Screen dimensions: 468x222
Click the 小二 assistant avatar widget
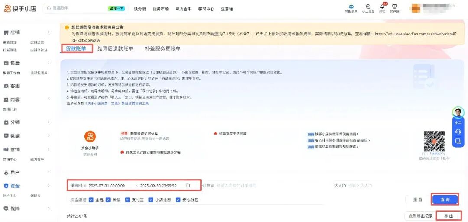458,113
